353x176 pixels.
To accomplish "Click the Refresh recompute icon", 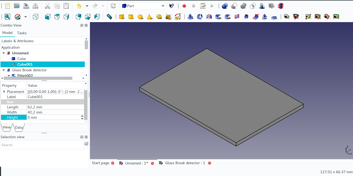I will (x=113, y=6).
